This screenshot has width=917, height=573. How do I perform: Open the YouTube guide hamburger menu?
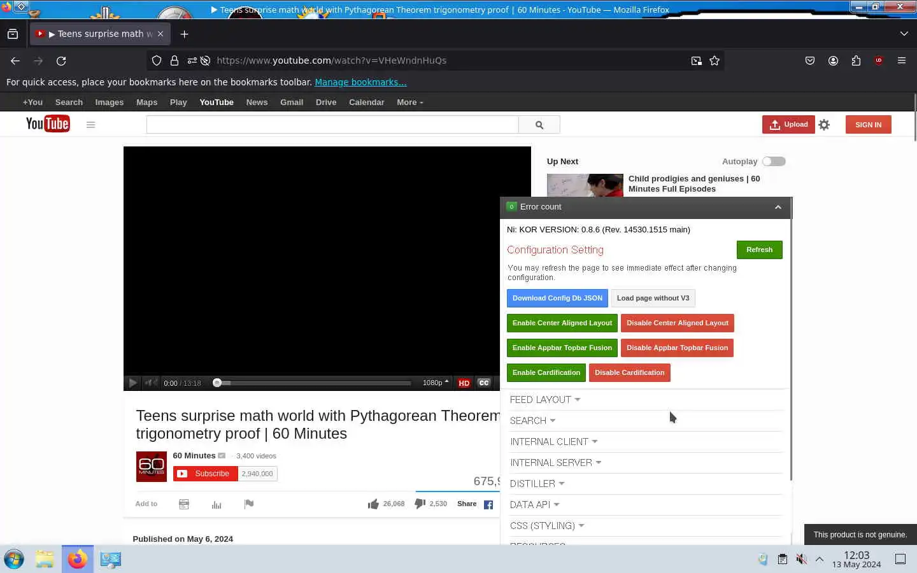(x=90, y=125)
